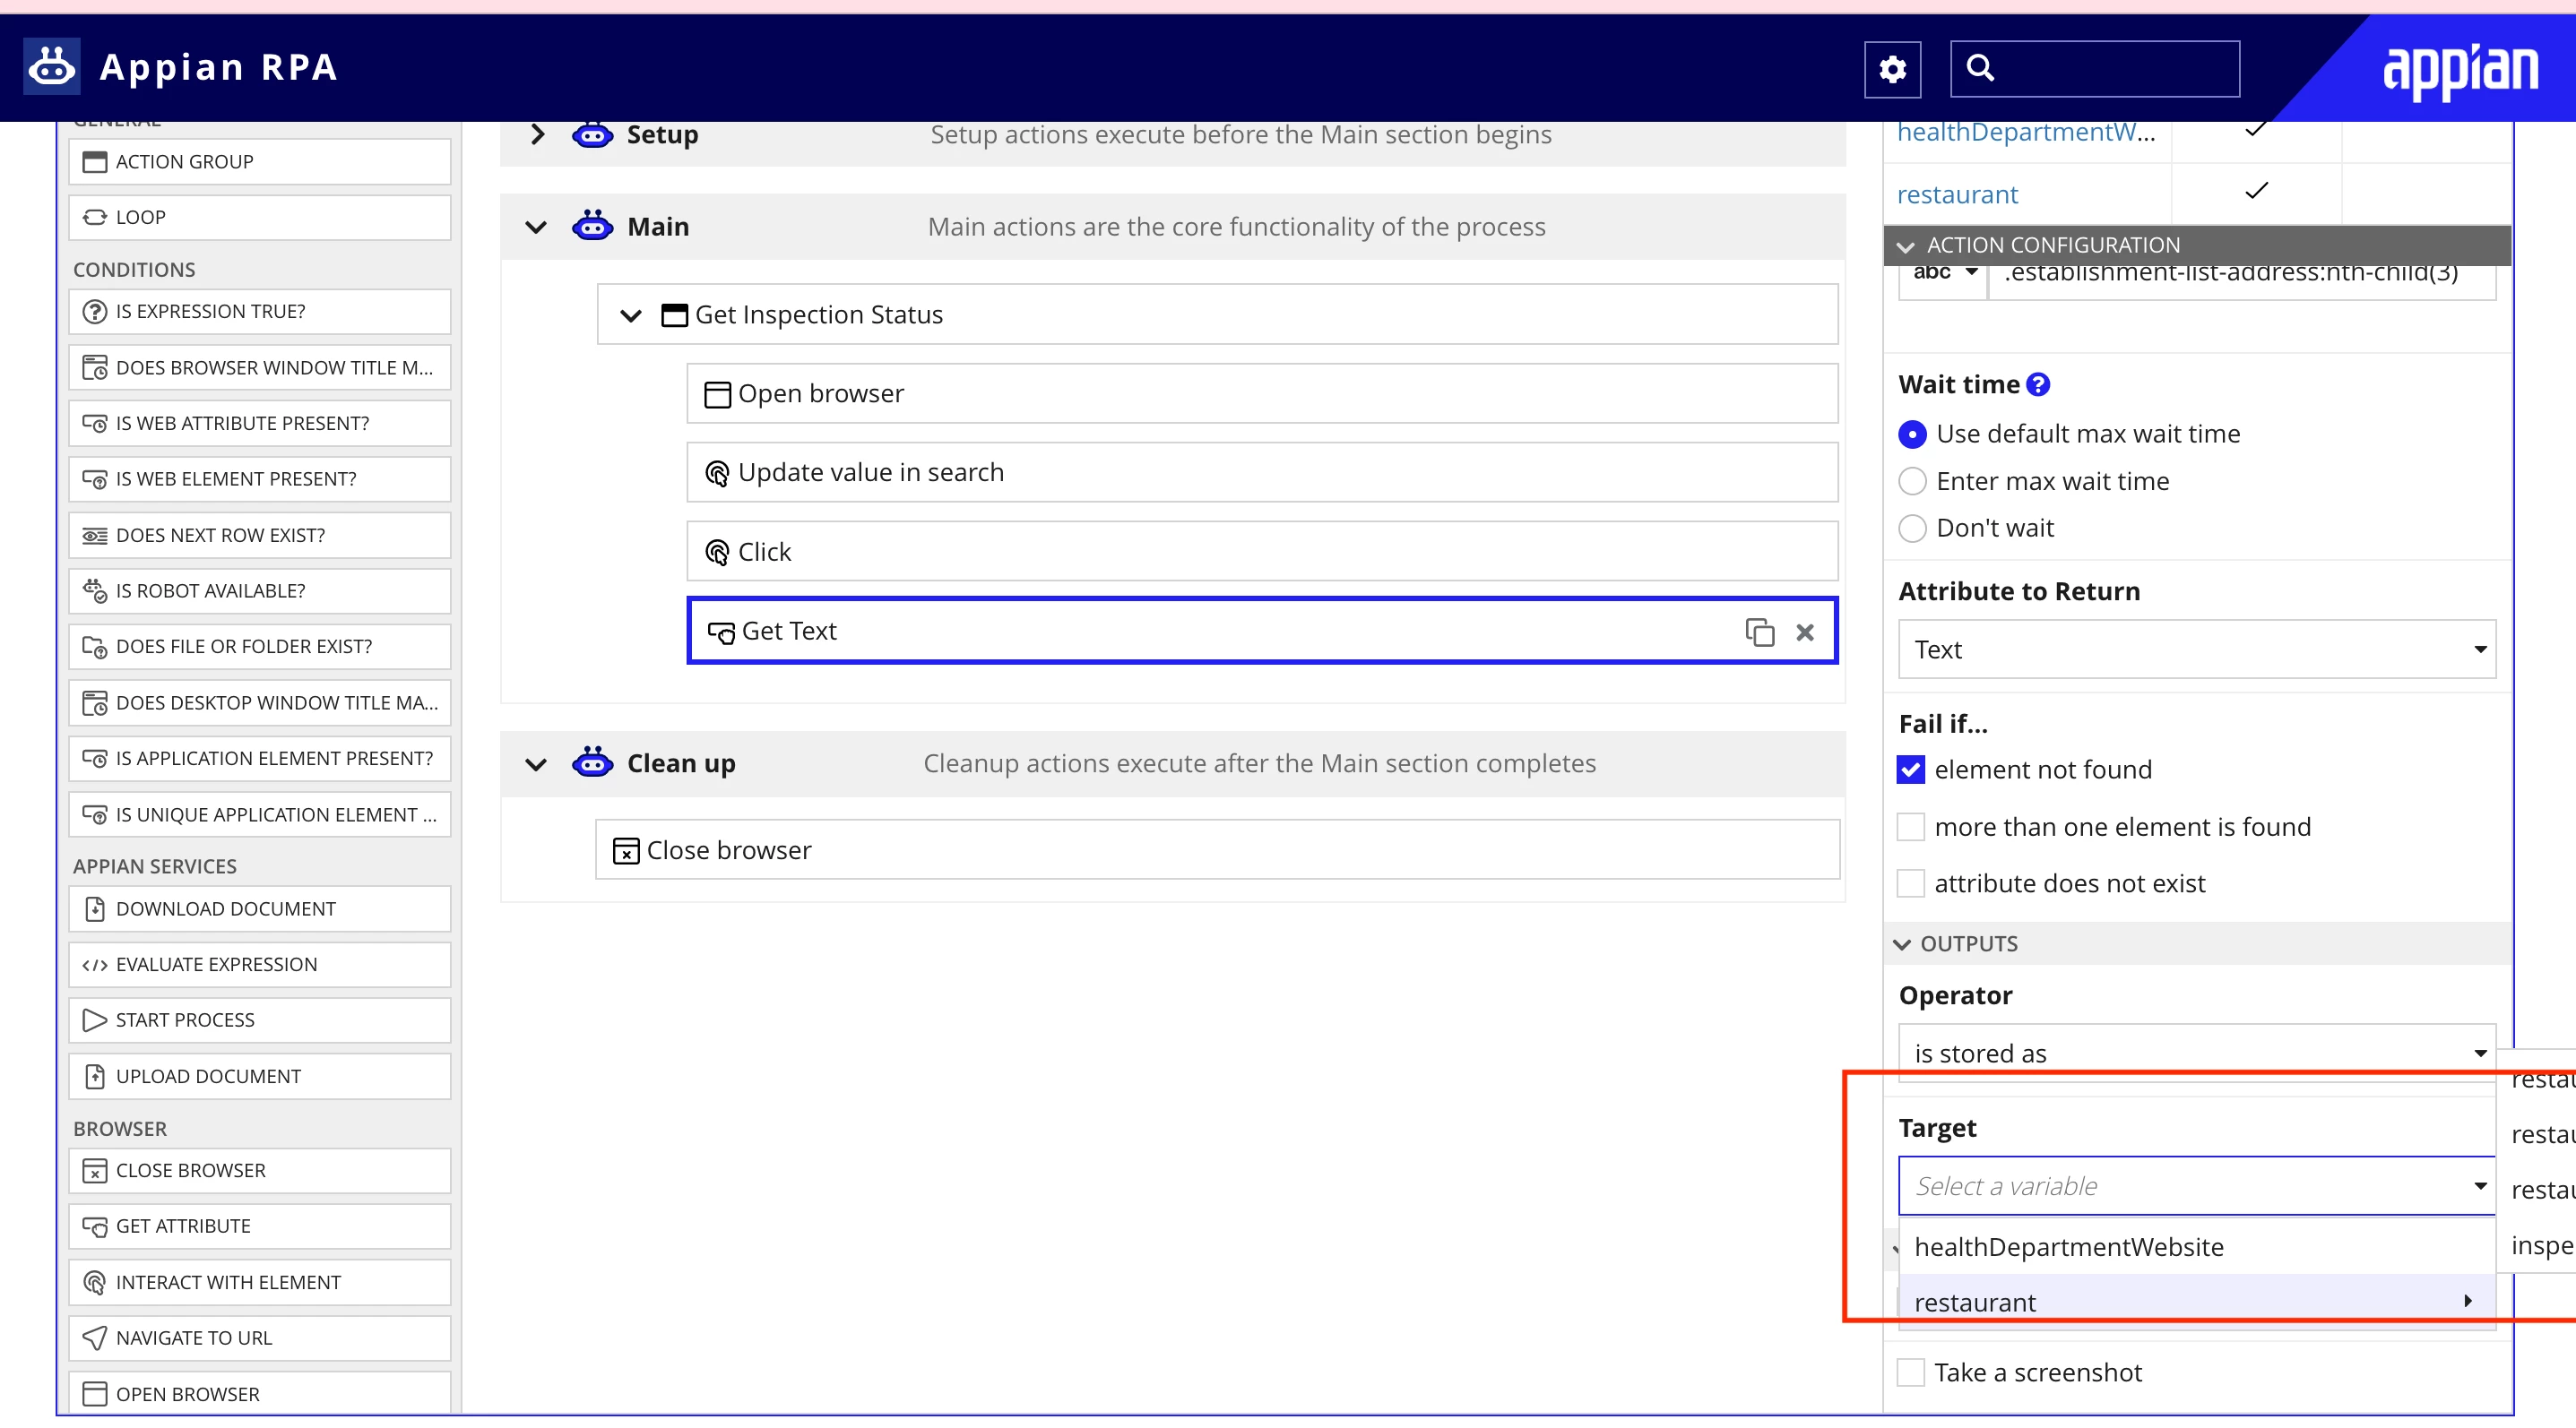Click the Download Document icon

[x=95, y=908]
